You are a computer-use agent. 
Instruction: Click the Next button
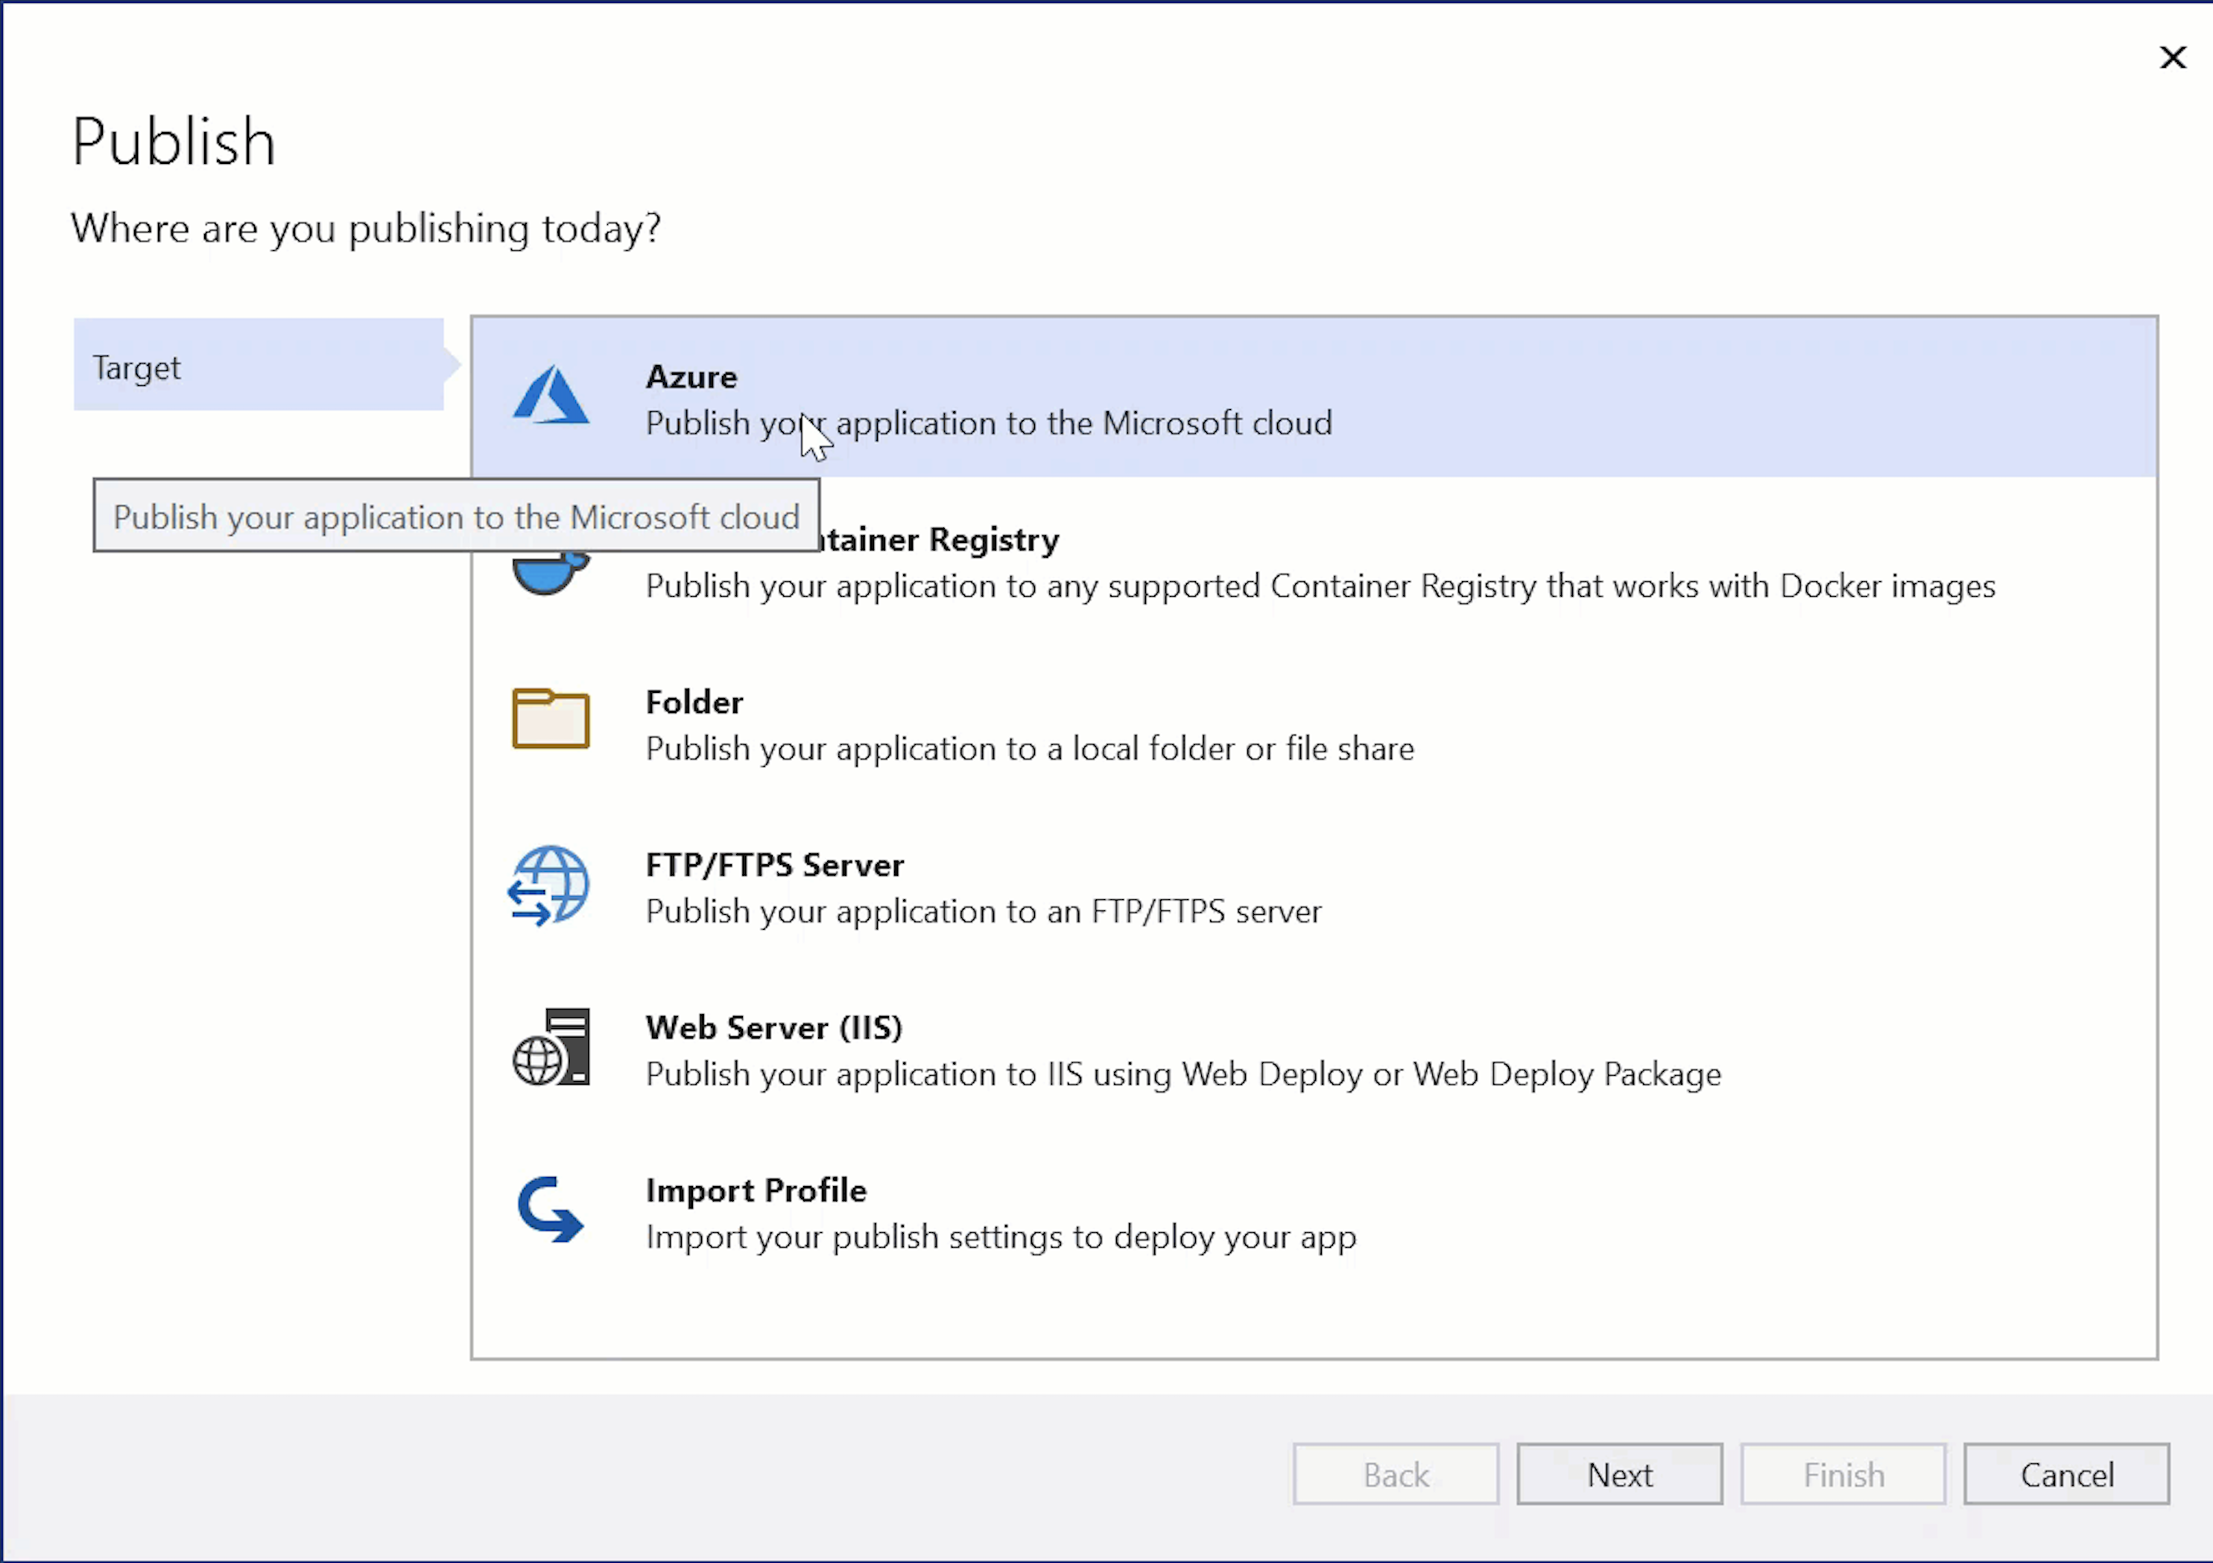pyautogui.click(x=1619, y=1474)
